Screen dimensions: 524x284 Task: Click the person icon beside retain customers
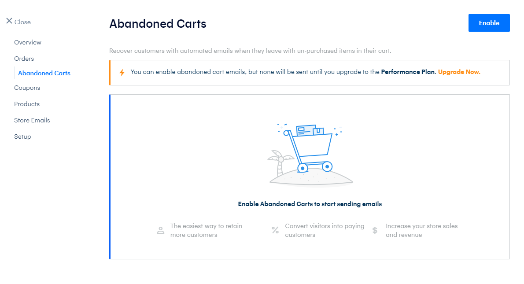click(x=161, y=230)
